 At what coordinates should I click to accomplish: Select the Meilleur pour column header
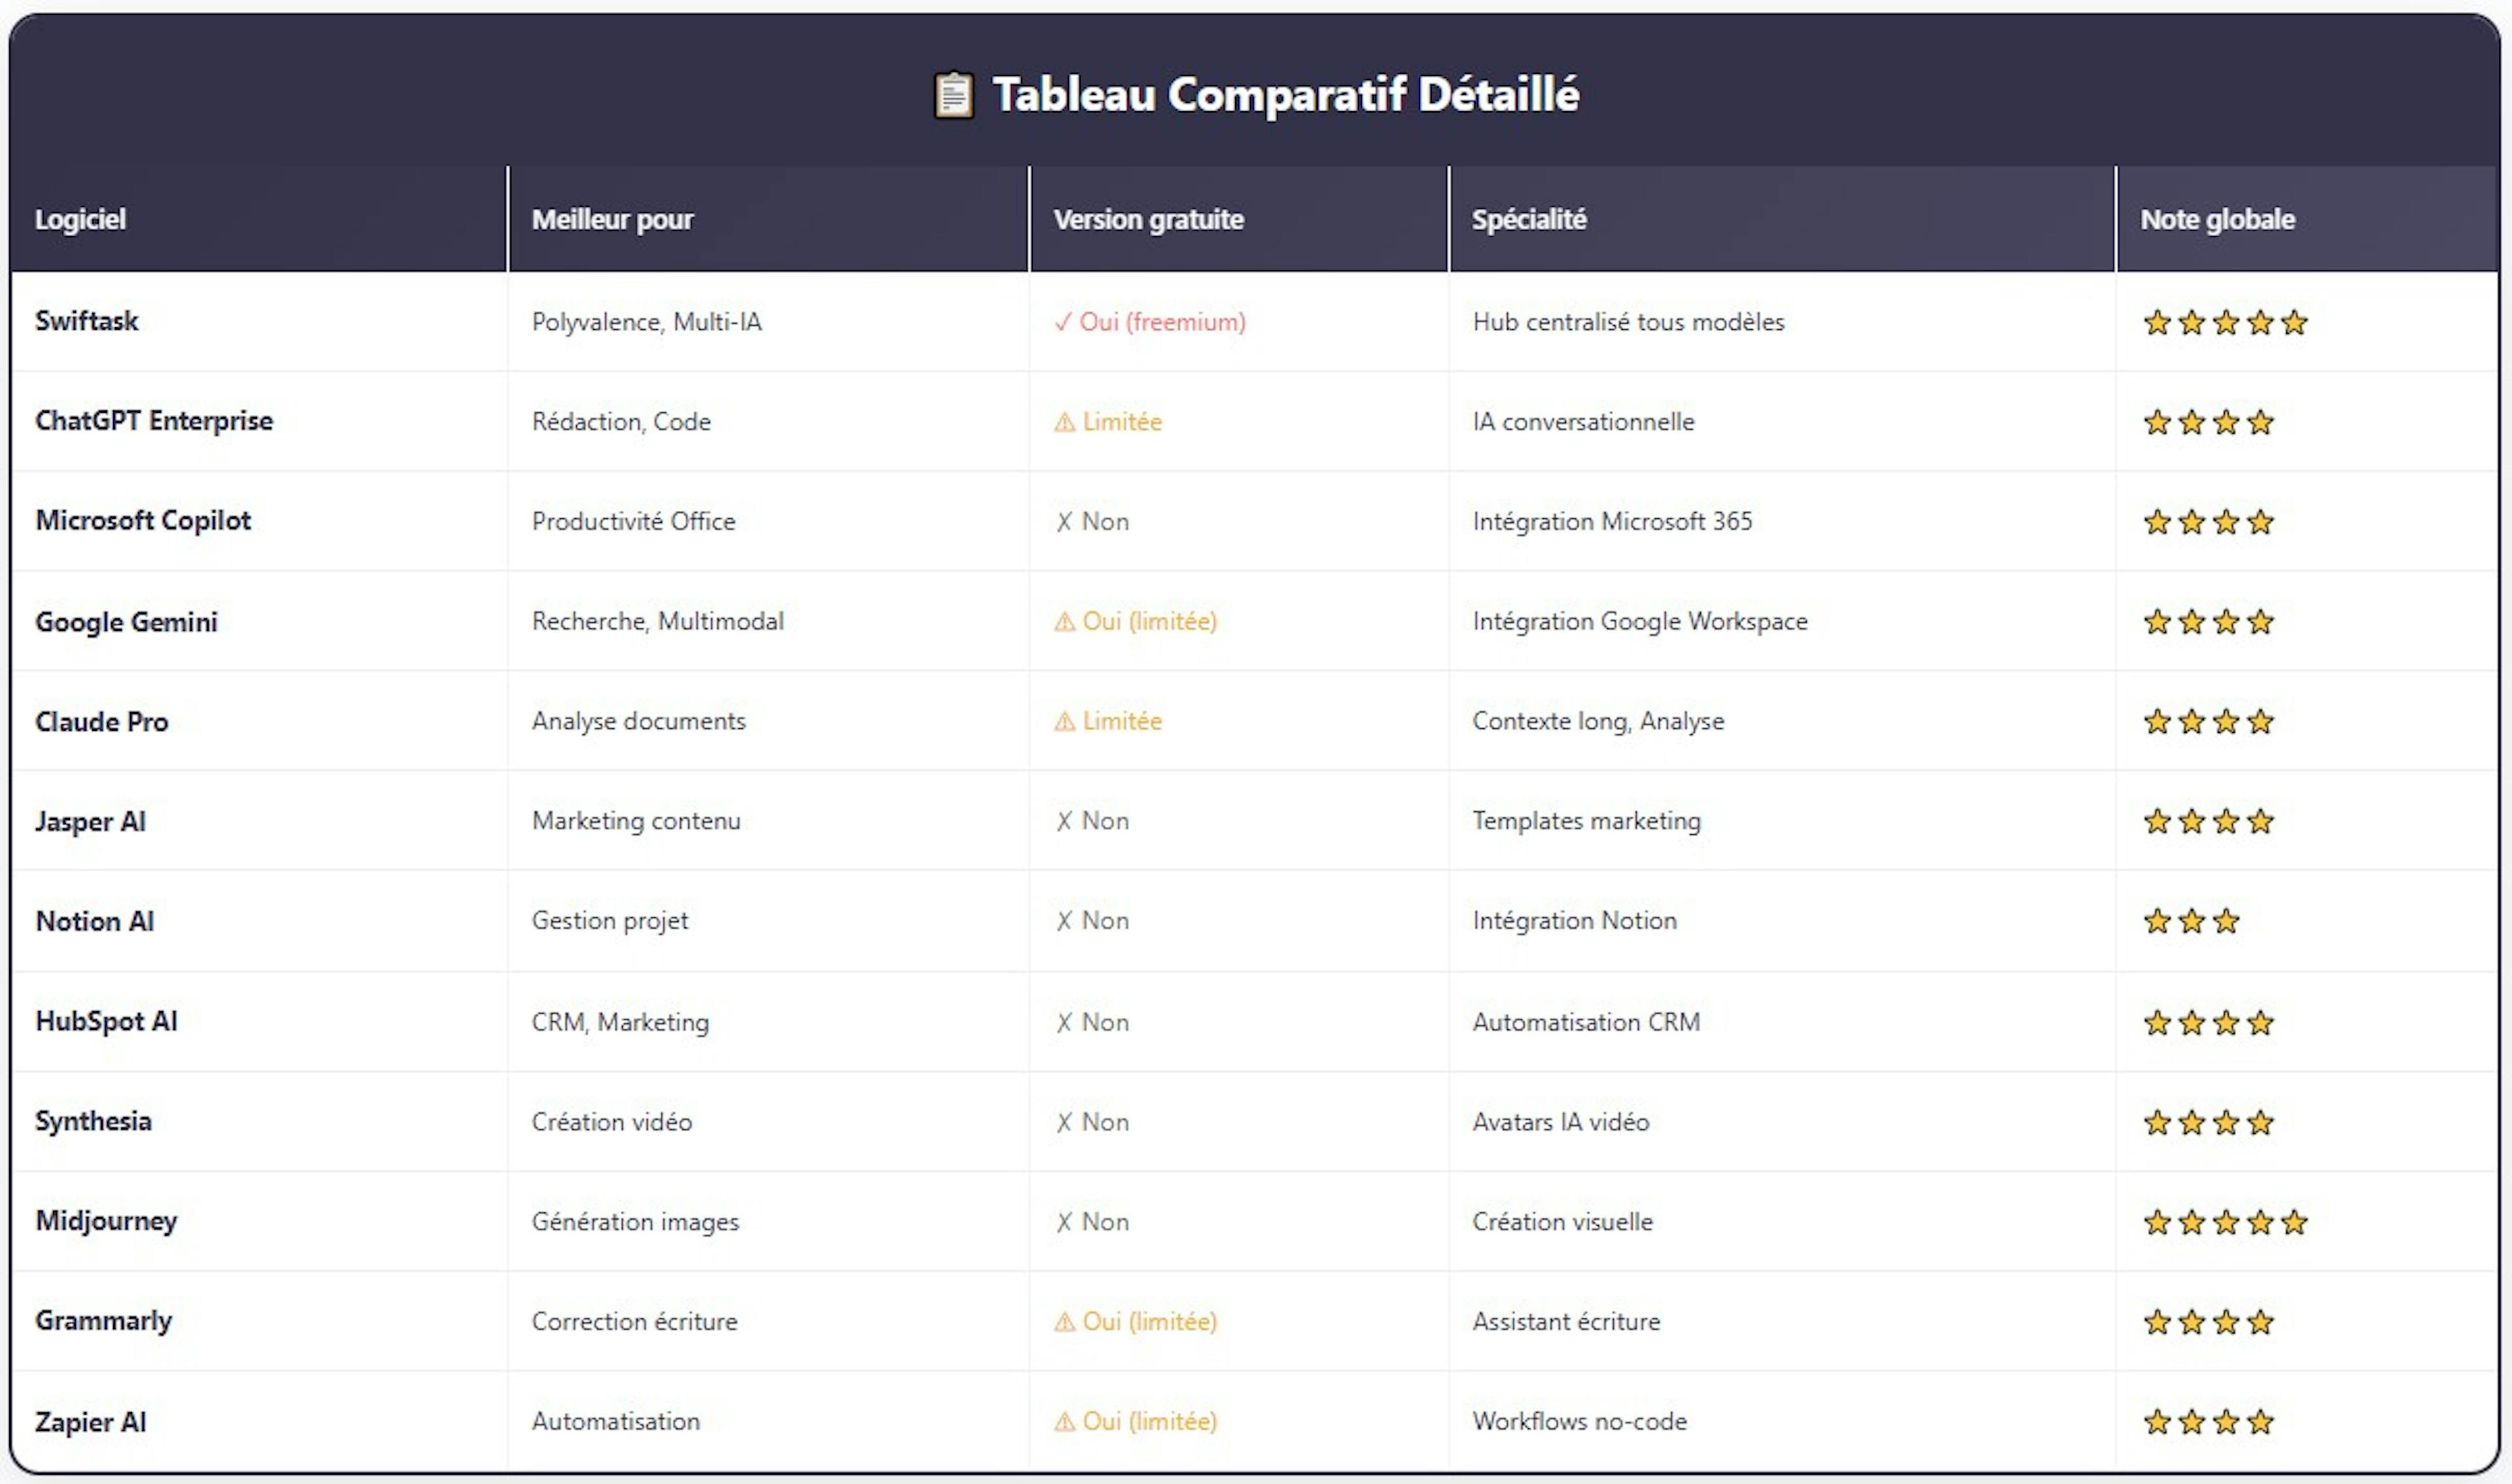pos(612,219)
